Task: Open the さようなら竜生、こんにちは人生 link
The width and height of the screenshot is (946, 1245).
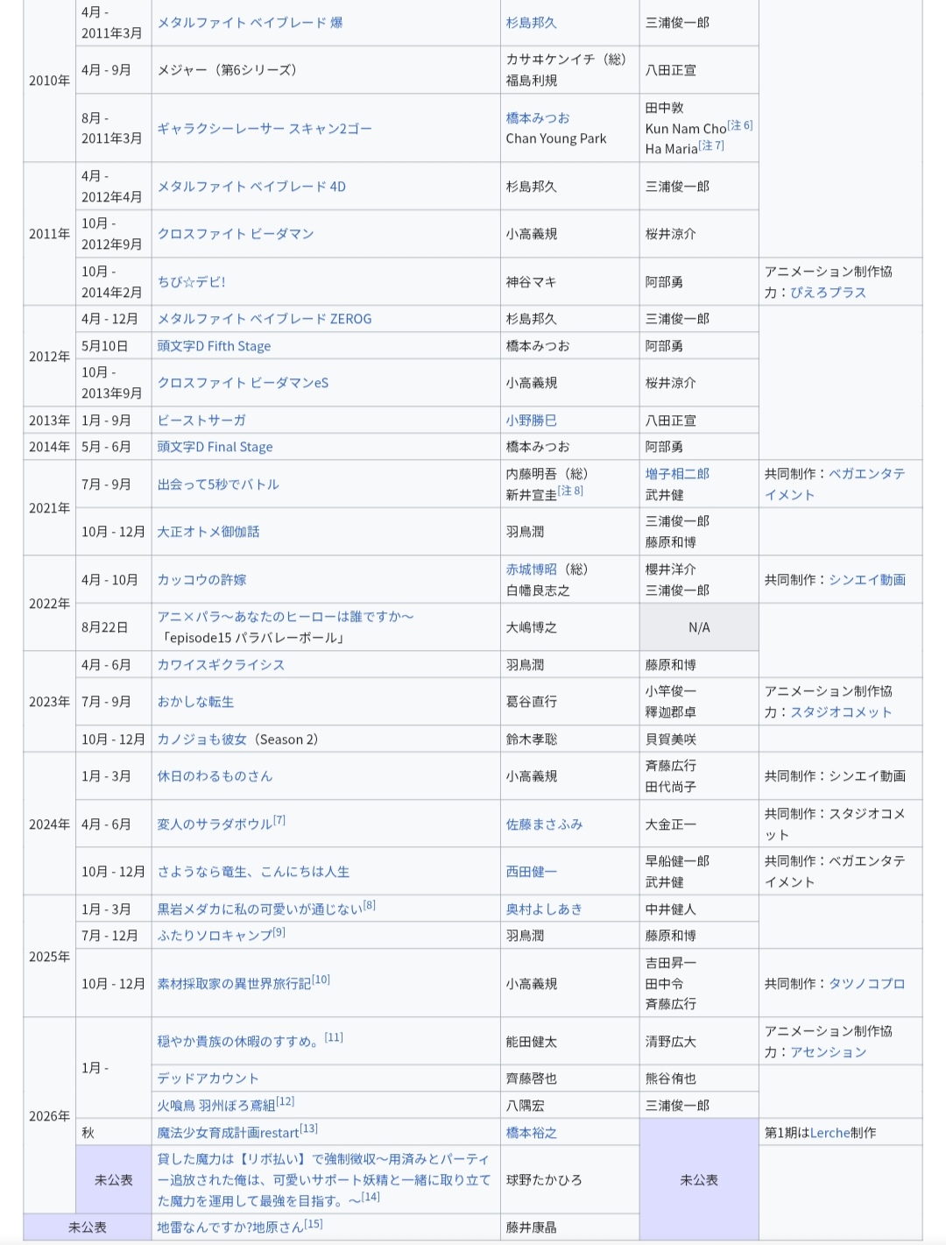Action: click(253, 871)
